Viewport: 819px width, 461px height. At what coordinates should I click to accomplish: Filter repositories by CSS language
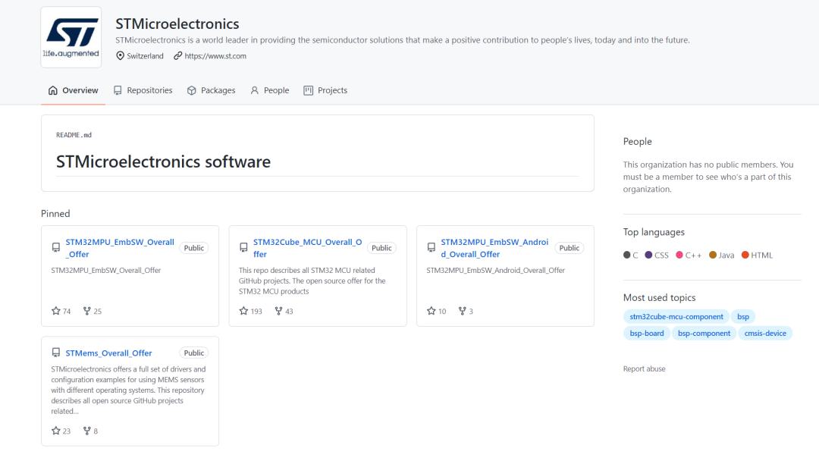point(657,255)
